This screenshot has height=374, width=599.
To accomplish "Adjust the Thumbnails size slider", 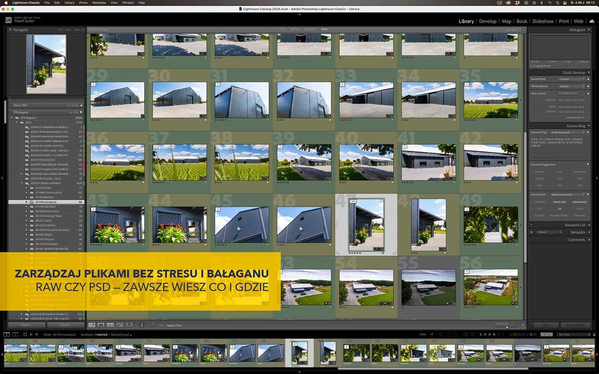I will 507,327.
